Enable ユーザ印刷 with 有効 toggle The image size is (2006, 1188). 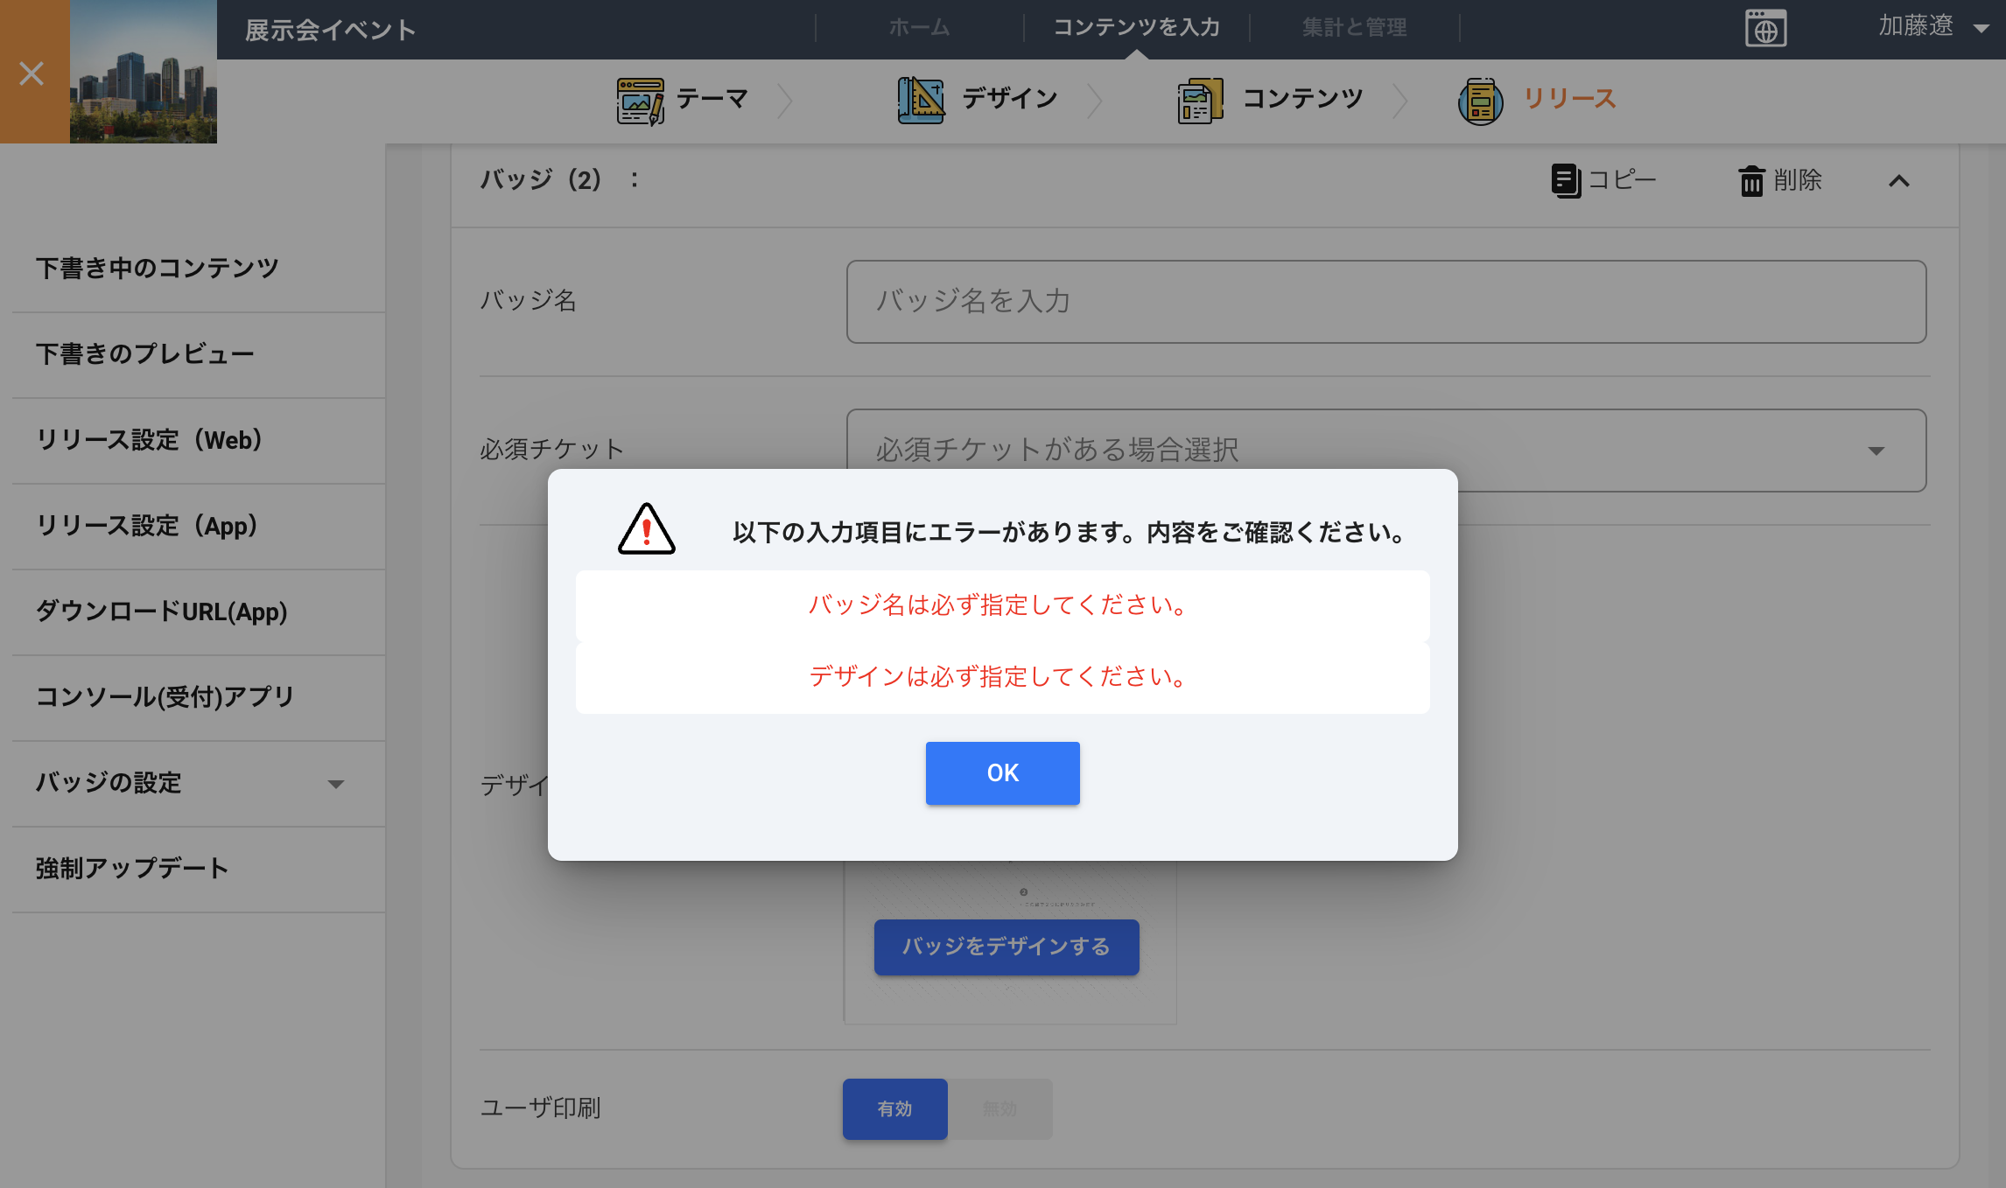(894, 1108)
